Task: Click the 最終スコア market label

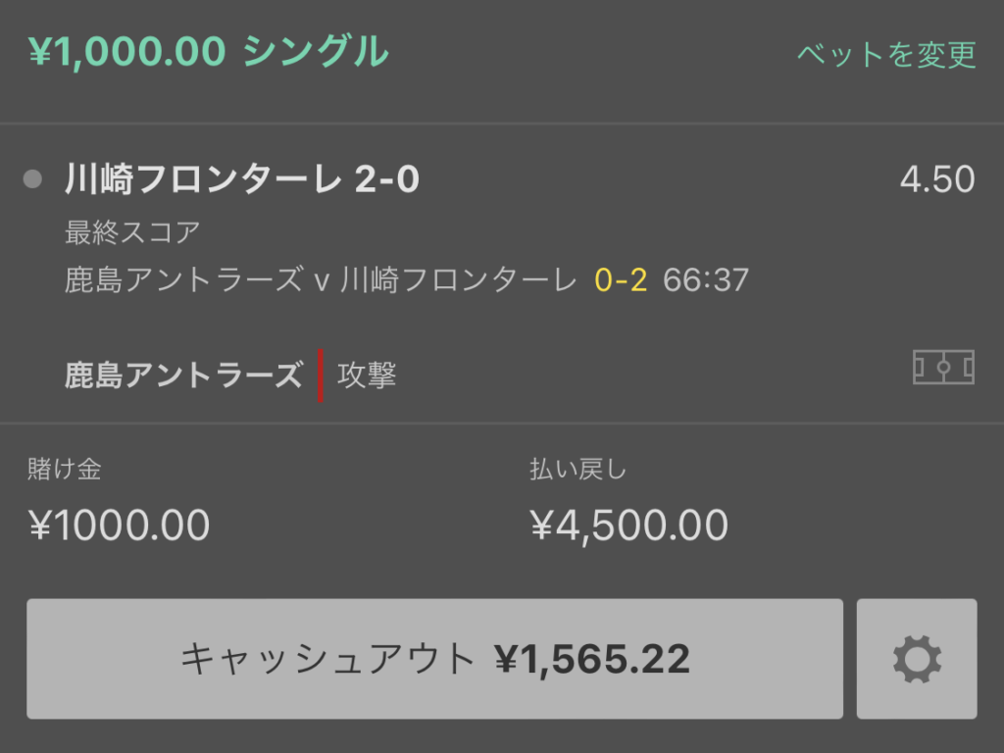Action: pyautogui.click(x=132, y=232)
